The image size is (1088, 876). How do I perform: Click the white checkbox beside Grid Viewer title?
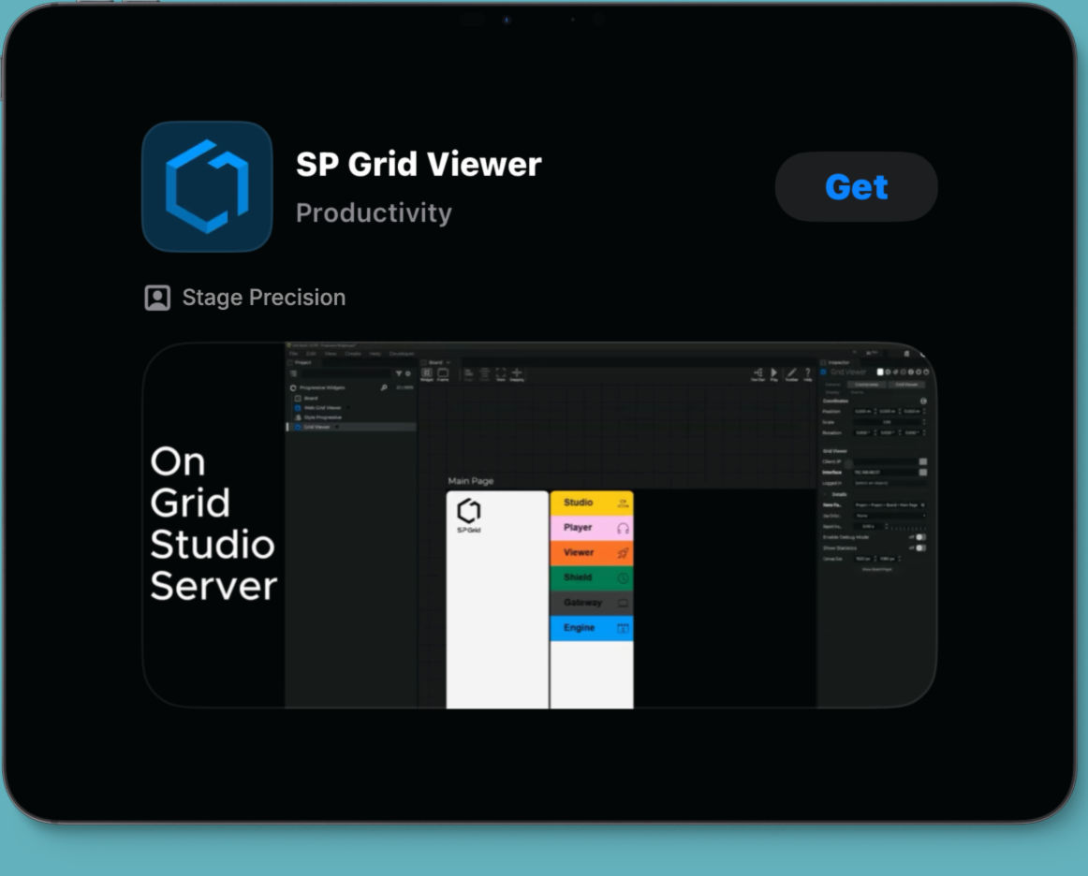point(879,372)
